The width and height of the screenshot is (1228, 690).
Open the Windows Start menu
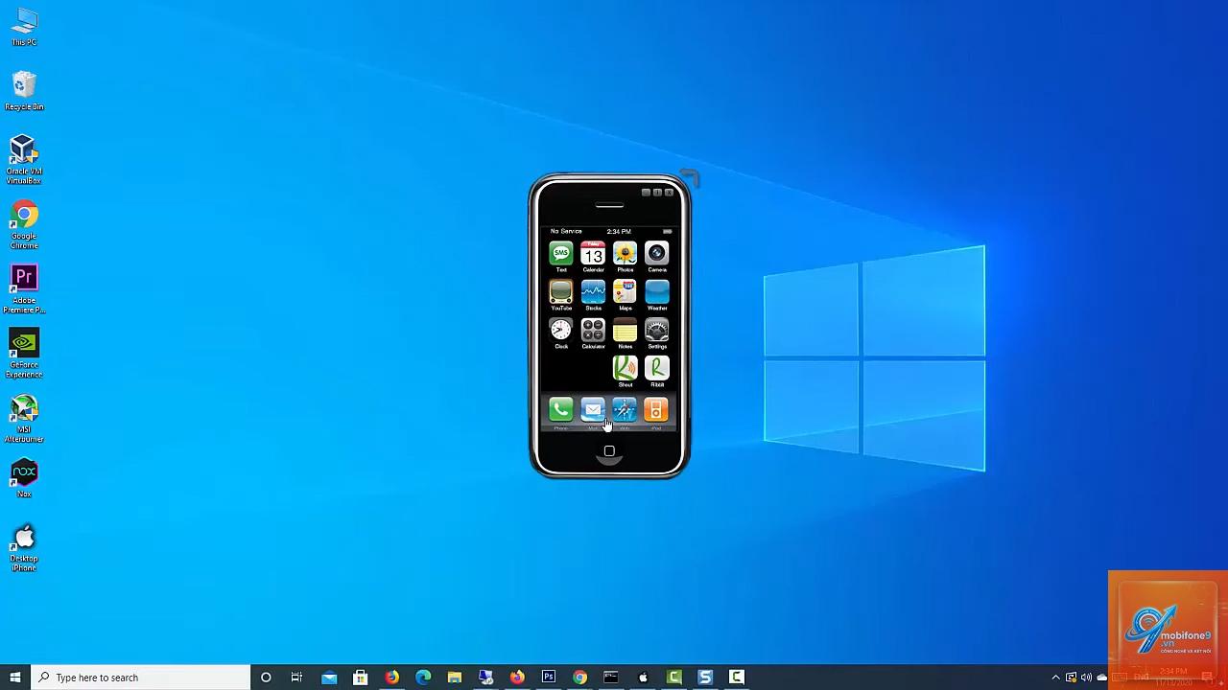tap(14, 678)
